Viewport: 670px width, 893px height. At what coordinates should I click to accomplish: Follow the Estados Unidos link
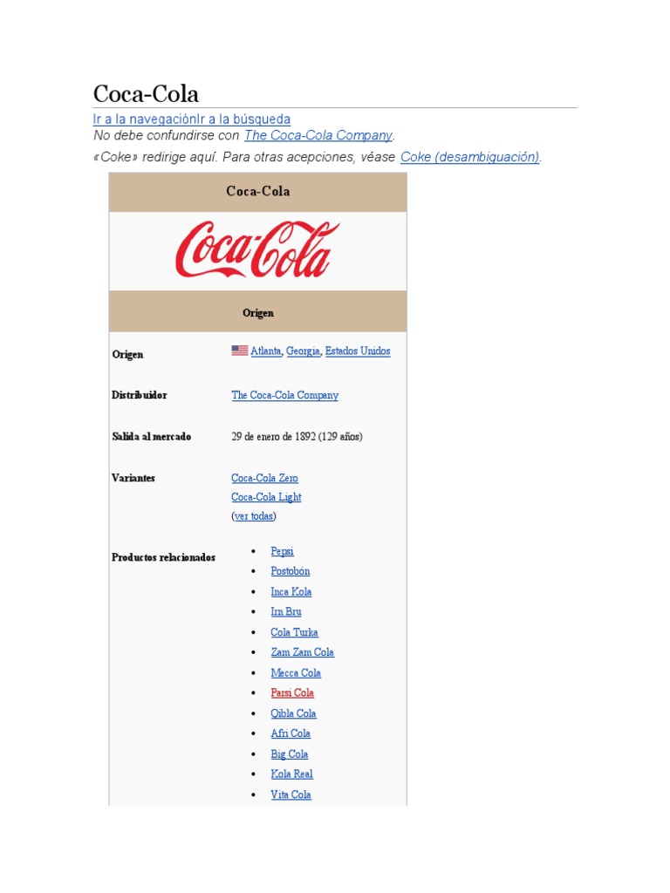[x=358, y=351]
